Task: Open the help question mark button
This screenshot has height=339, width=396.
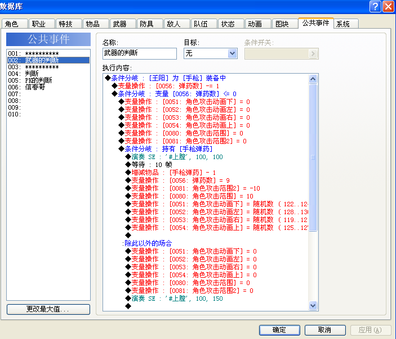Action: click(x=375, y=6)
